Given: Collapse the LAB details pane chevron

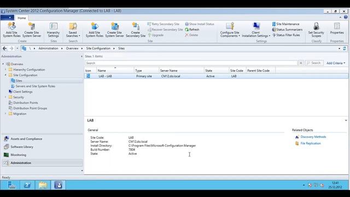Looking at the screenshot, I should (x=346, y=120).
